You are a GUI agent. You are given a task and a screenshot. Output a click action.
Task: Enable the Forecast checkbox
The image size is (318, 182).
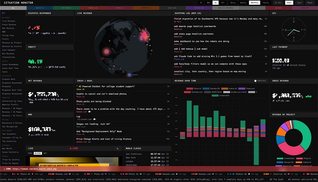[x=255, y=81]
